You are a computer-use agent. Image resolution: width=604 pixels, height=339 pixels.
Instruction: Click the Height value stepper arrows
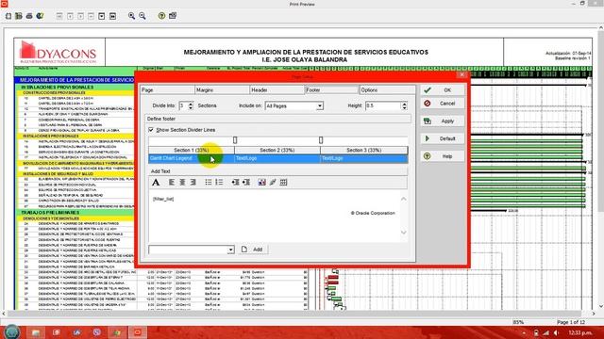(x=404, y=105)
